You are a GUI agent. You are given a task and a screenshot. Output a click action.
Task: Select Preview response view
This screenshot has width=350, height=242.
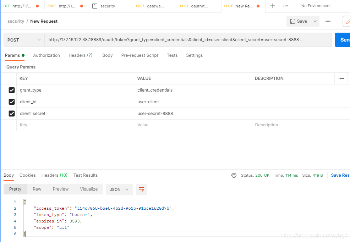click(60, 189)
